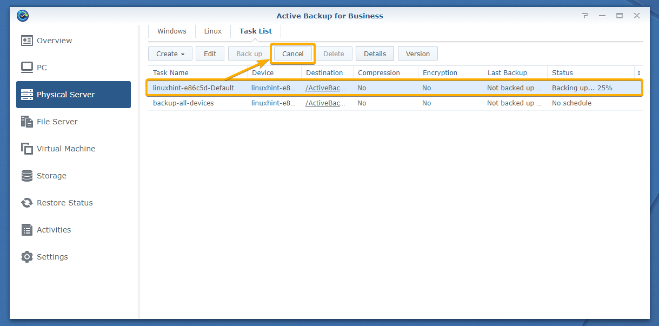Screen dimensions: 659x326
Task: Sort by the Destination column header
Action: point(327,73)
